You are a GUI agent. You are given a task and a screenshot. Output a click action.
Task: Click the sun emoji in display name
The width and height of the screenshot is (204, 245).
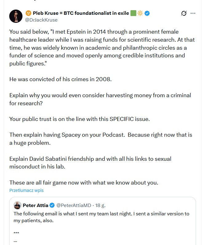coord(140,13)
